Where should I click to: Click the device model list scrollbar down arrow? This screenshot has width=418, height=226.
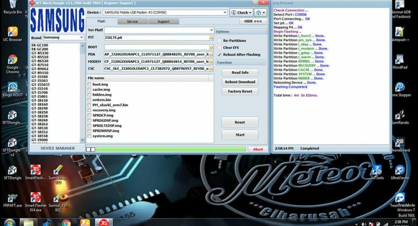82,140
